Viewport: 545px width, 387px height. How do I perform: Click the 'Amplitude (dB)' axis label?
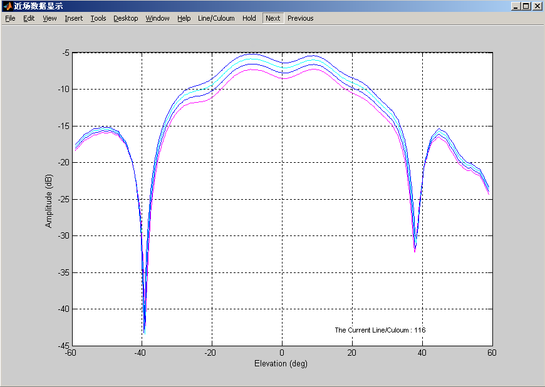point(49,201)
